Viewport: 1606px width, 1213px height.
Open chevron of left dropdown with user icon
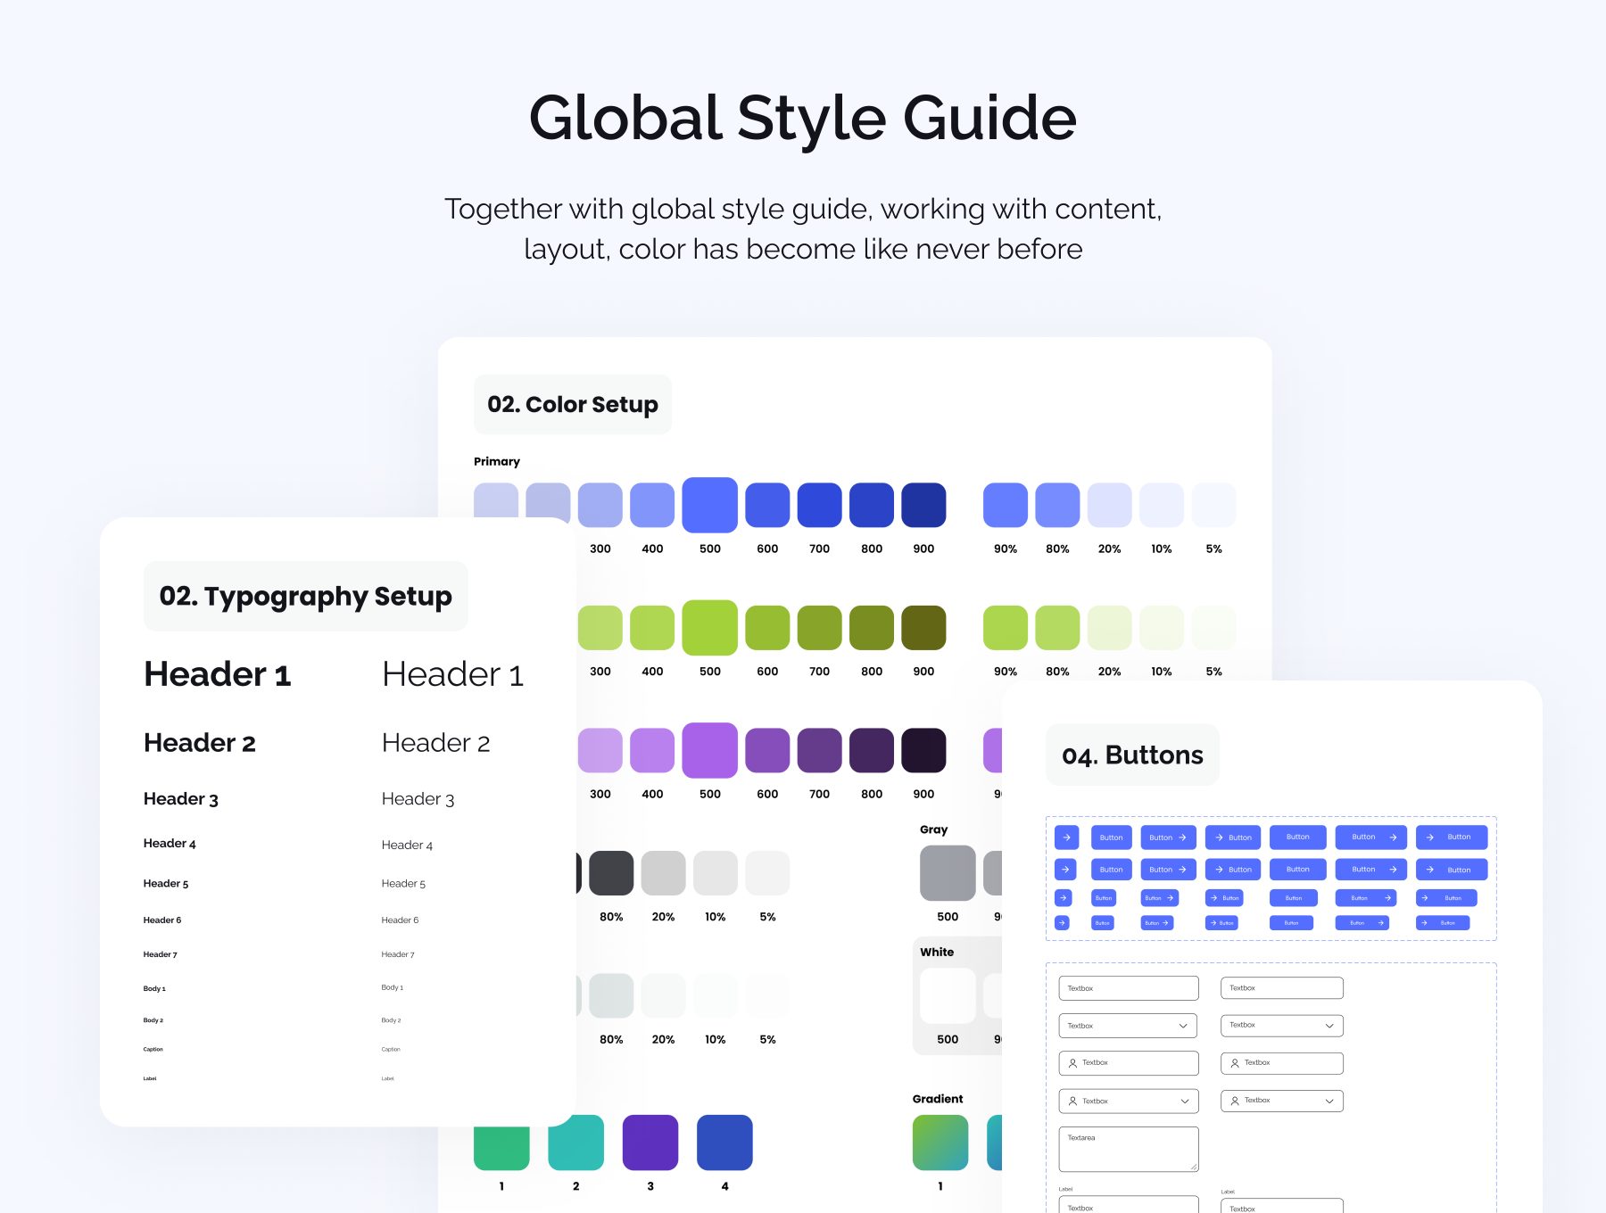point(1184,1102)
